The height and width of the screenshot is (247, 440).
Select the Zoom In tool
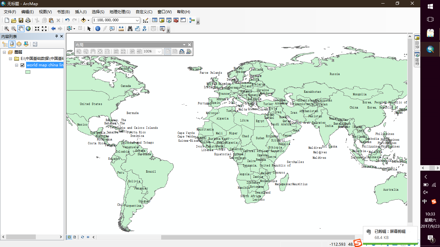6,29
